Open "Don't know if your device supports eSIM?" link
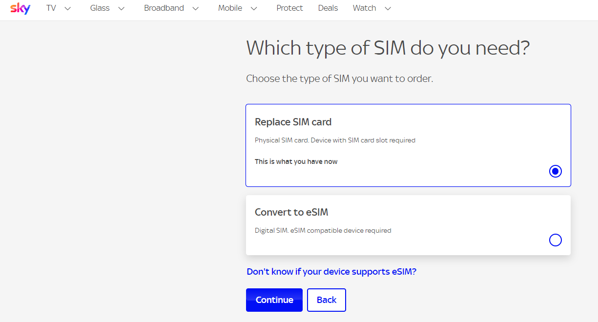The image size is (598, 322). pos(331,272)
